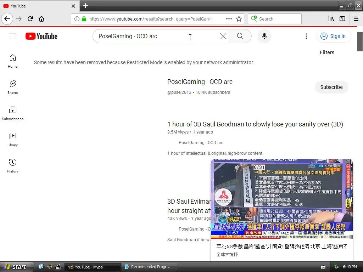363x272 pixels.
Task: Click the second quick launch icon on taskbar
Action: pos(50,267)
